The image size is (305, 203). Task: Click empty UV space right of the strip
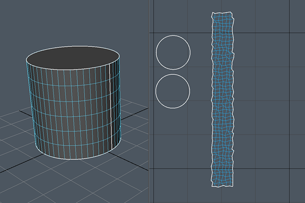(269, 101)
